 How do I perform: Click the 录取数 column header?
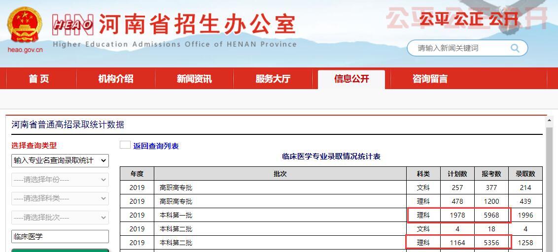point(525,174)
